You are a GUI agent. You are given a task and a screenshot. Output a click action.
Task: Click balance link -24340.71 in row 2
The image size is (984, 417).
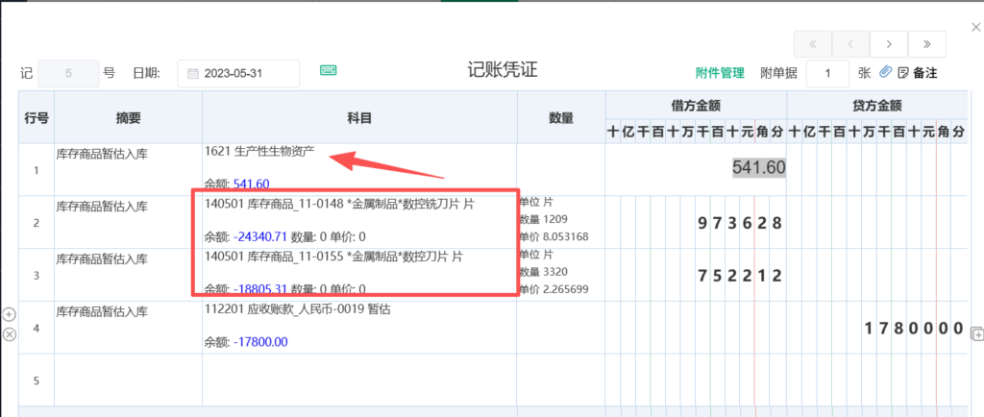[x=260, y=236]
